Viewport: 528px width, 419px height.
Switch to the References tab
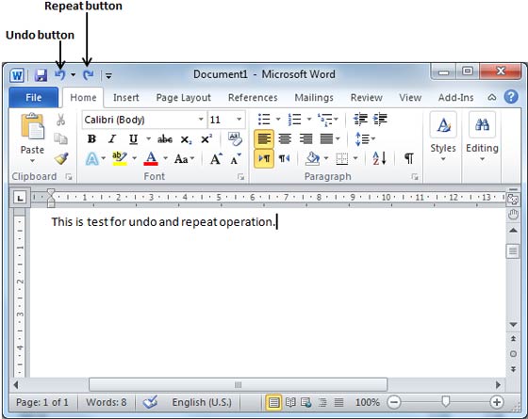click(x=253, y=98)
